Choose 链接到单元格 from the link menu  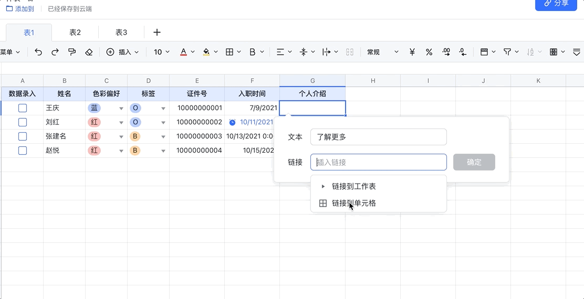[x=353, y=203]
